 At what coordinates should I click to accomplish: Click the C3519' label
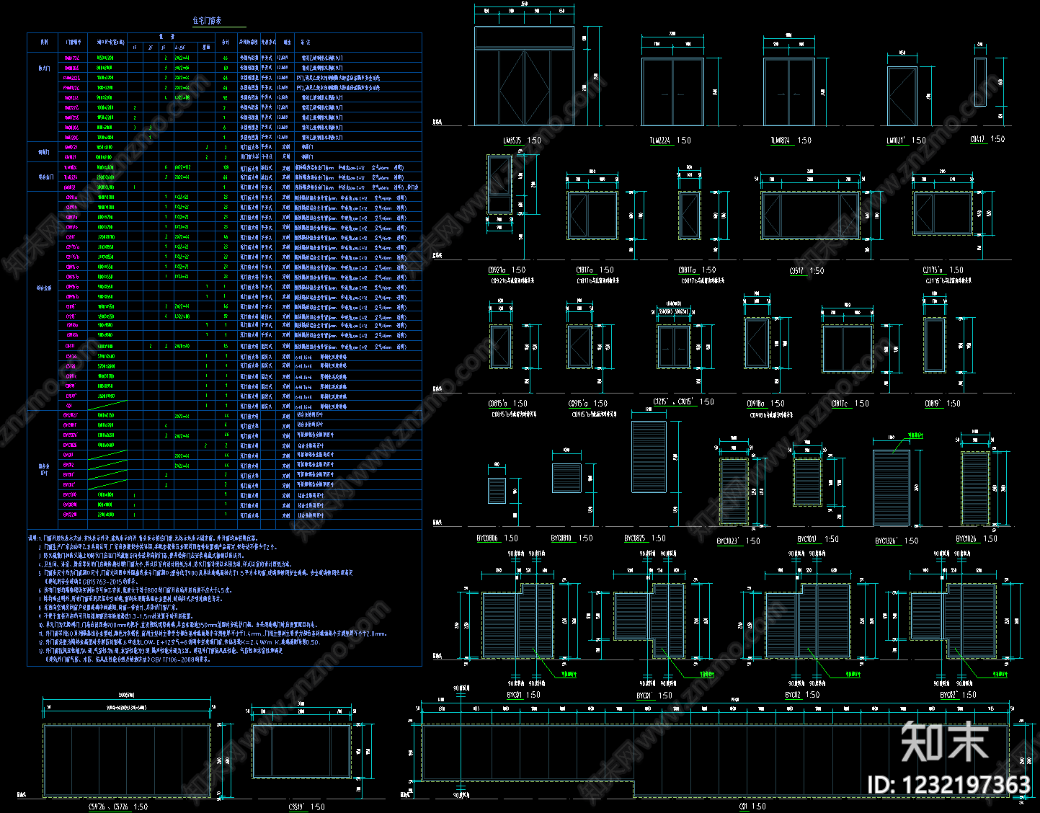click(x=298, y=807)
